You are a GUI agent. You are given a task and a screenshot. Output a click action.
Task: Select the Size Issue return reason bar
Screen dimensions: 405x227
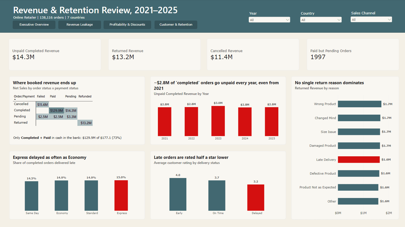point(359,132)
